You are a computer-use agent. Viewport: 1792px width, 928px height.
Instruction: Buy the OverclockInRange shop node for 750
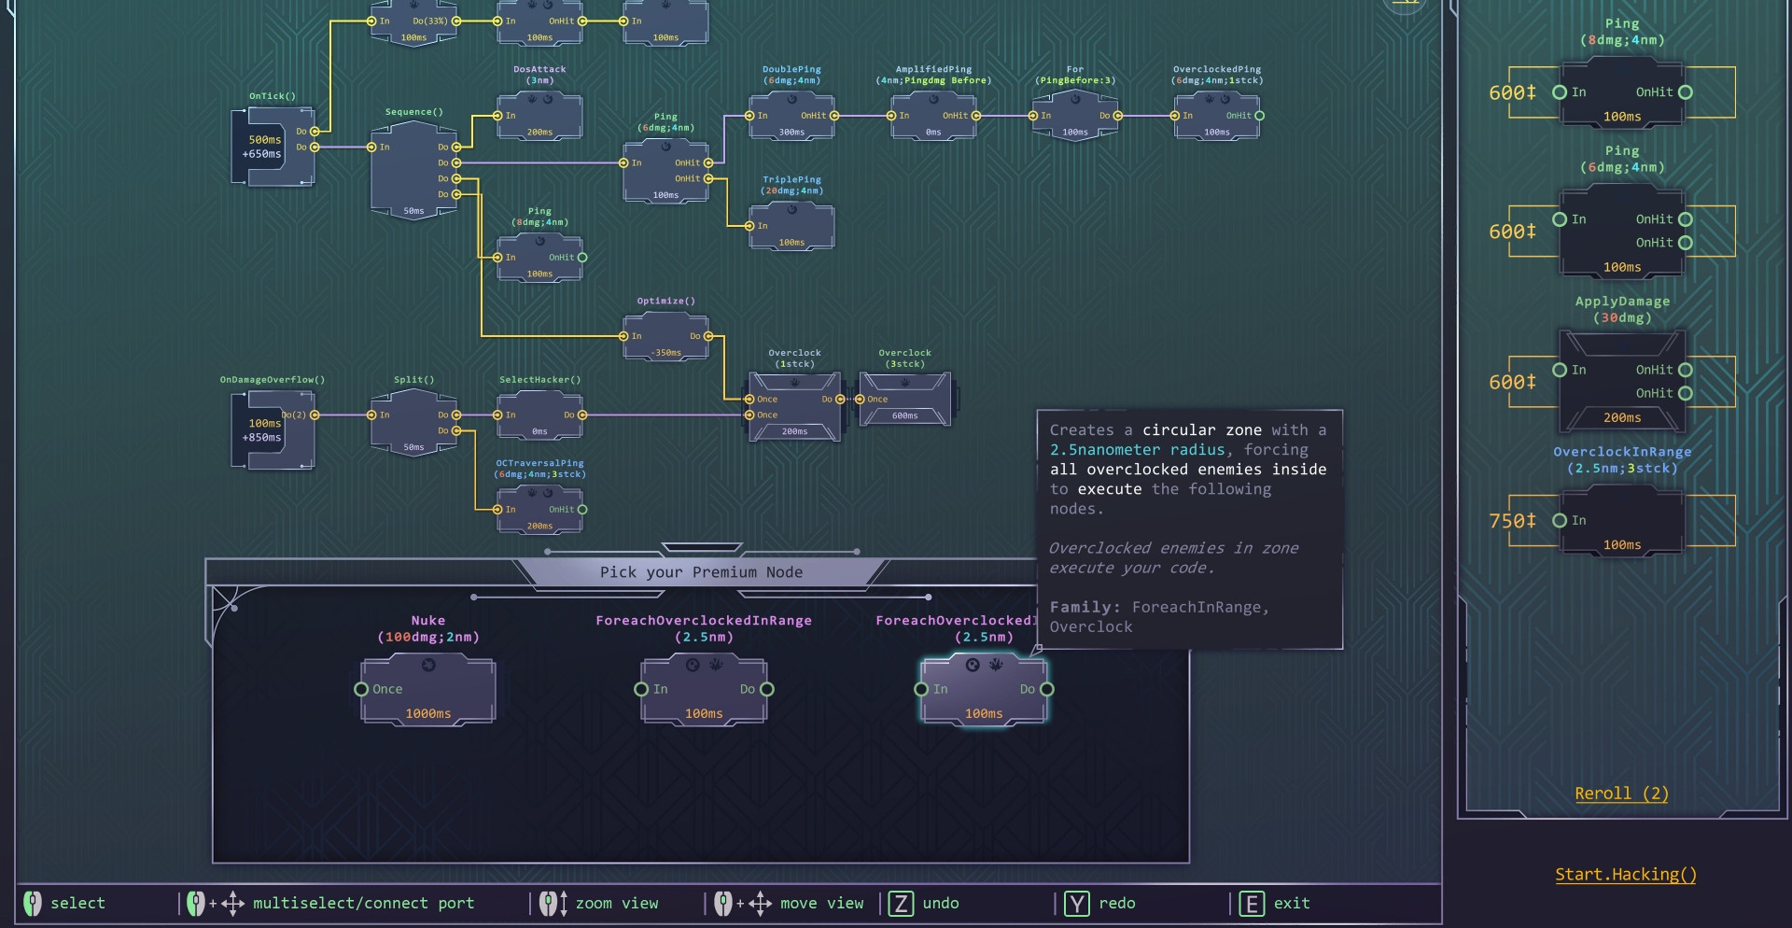pos(1622,521)
